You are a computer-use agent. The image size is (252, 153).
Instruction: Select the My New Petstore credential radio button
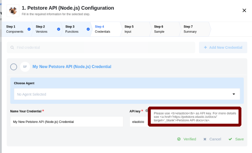[14, 67]
